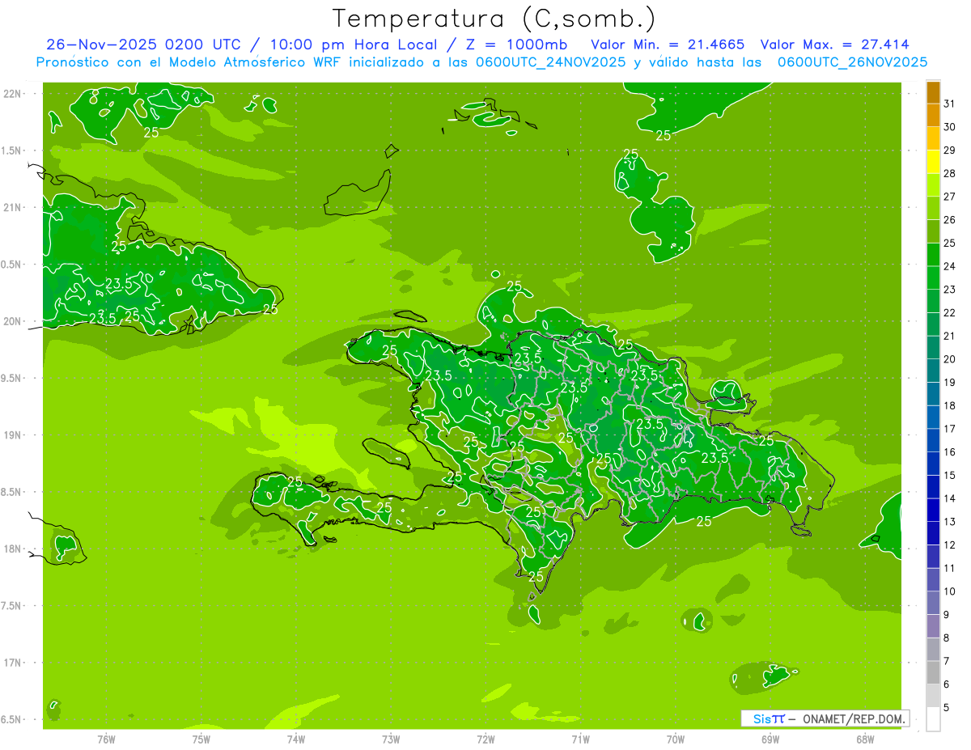This screenshot has height=750, width=971.
Task: Click the gray legend band between 6 and 7
Action: pyautogui.click(x=933, y=673)
